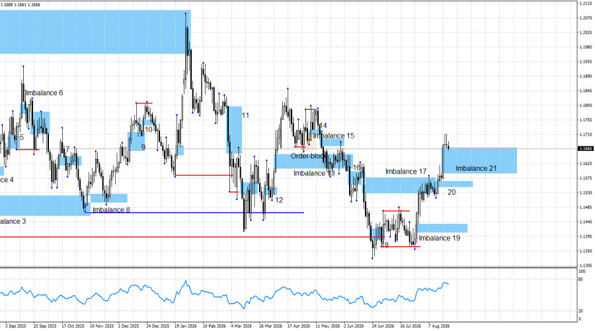Click the zone label "18"
The image size is (595, 331).
point(385,245)
